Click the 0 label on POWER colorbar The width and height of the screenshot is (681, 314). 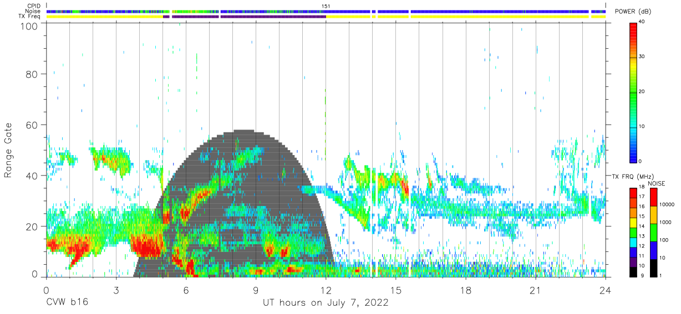(641, 161)
